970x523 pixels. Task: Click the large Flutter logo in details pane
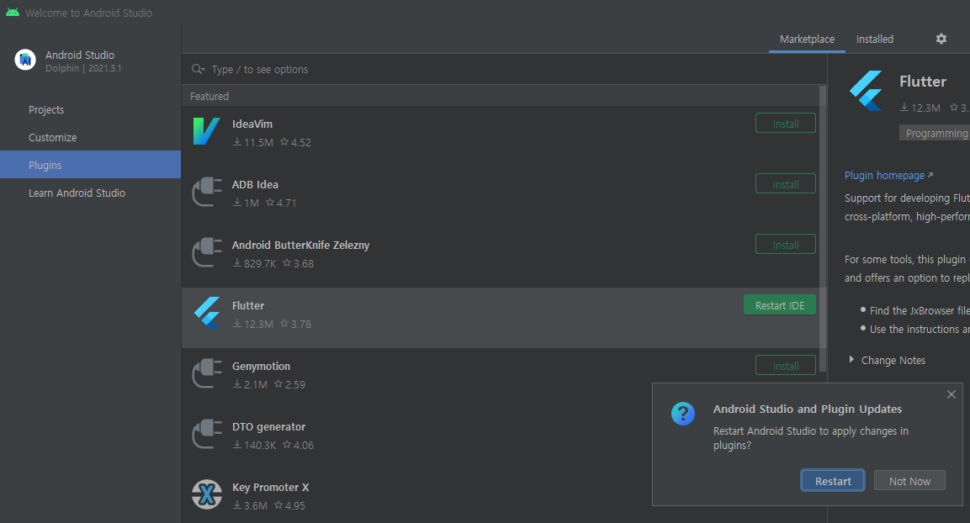tap(866, 91)
